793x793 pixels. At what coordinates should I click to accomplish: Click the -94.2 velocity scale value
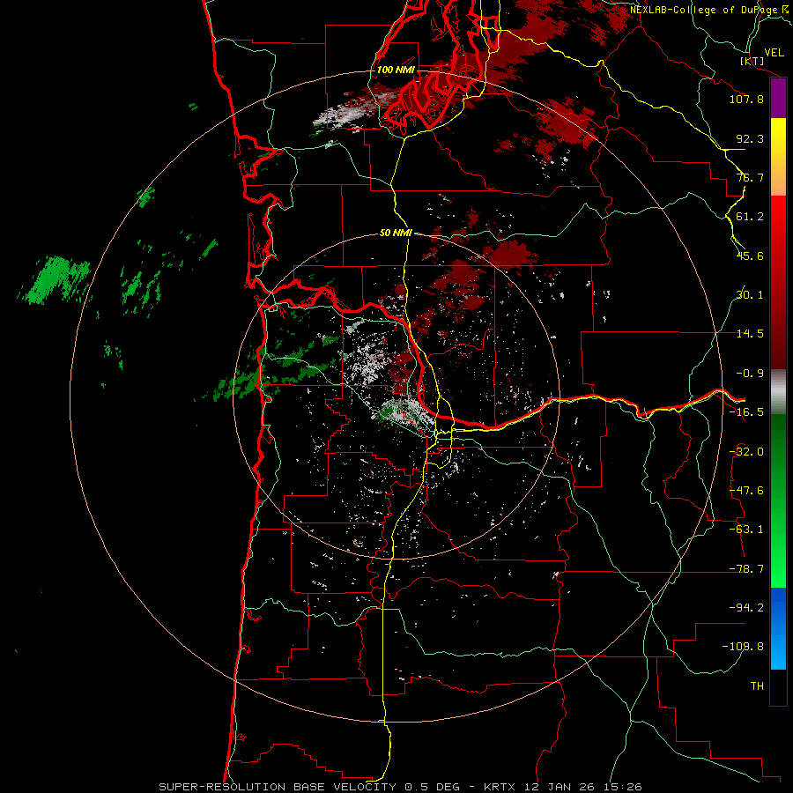click(746, 608)
